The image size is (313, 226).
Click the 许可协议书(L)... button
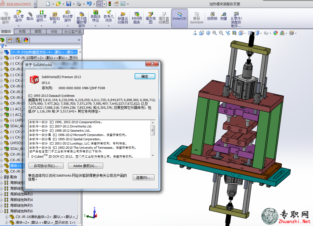46,166
